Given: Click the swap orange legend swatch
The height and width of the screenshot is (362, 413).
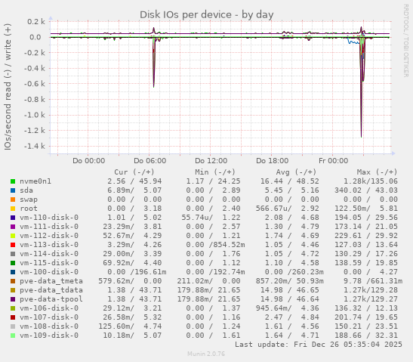Looking at the screenshot, I should [13, 200].
